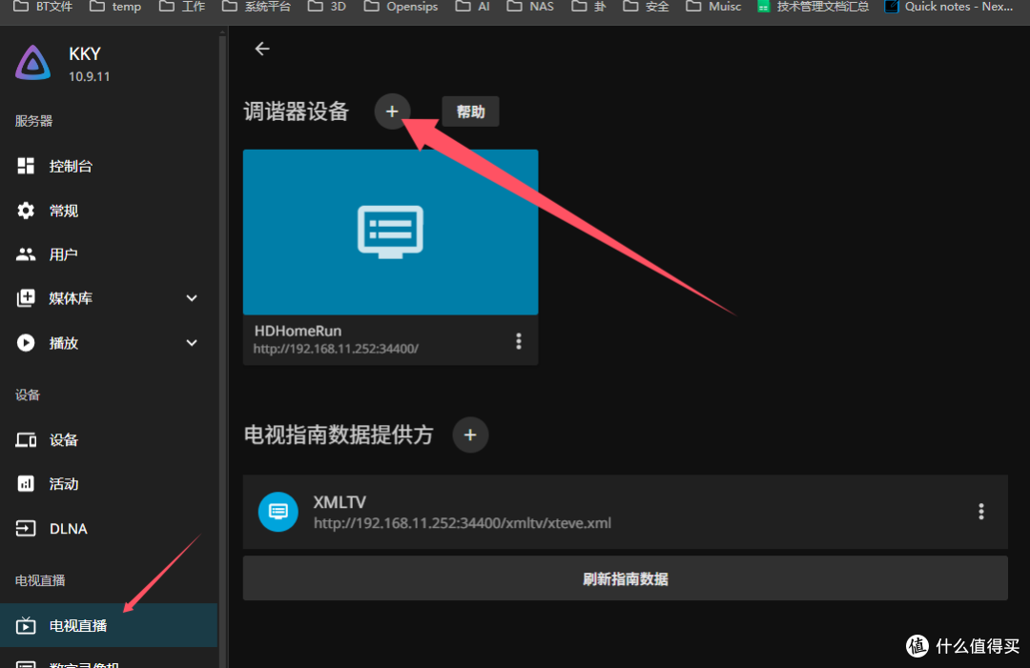The image size is (1030, 668).
Task: Click the 媒体库 library add icon
Action: click(x=26, y=298)
